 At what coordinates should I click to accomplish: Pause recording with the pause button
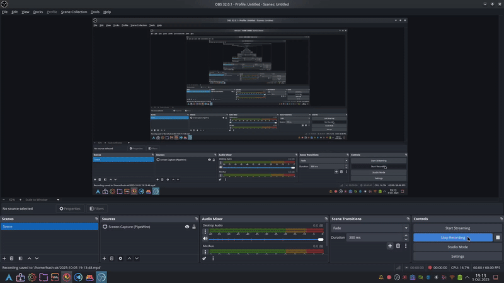pos(498,238)
